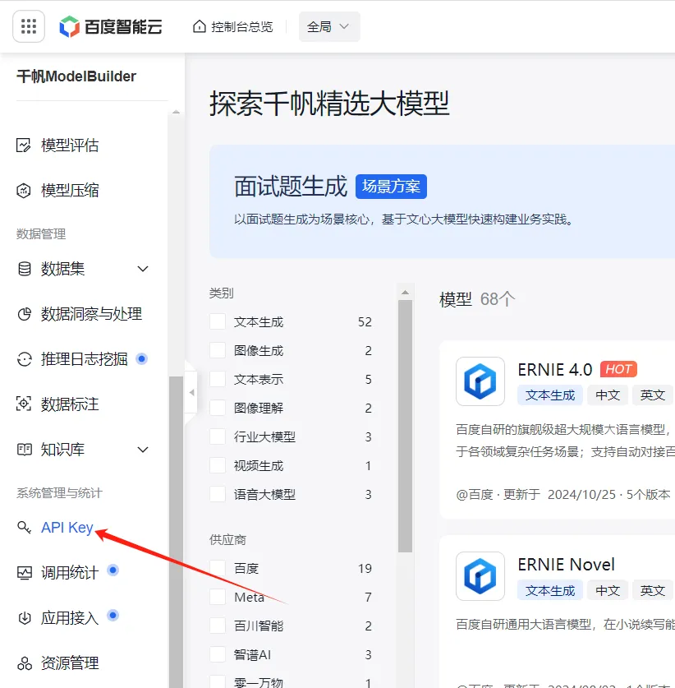675x688 pixels.
Task: Click ERNIE 4.0's 文本生成 tag
Action: pos(550,395)
